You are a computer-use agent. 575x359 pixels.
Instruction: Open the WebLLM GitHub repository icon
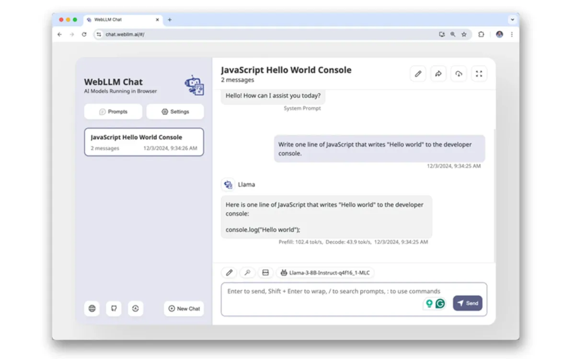(114, 309)
